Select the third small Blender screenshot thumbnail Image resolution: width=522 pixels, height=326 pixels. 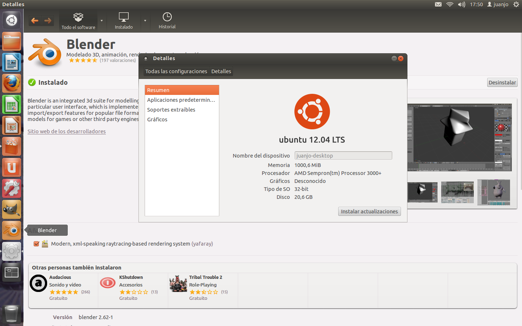pyautogui.click(x=494, y=192)
